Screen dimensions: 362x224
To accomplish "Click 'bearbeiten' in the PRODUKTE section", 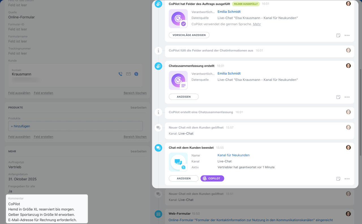I will pos(139,107).
